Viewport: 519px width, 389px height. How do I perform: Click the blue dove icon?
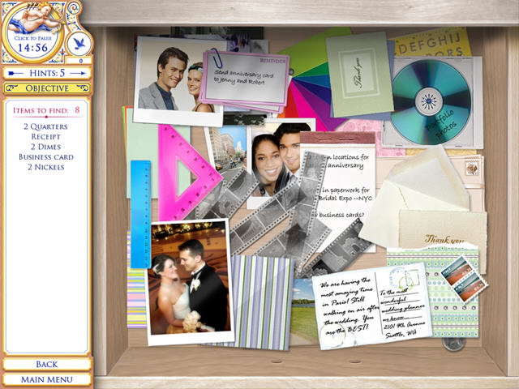tap(79, 43)
